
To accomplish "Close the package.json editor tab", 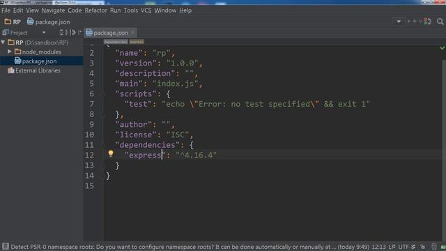I will point(132,33).
